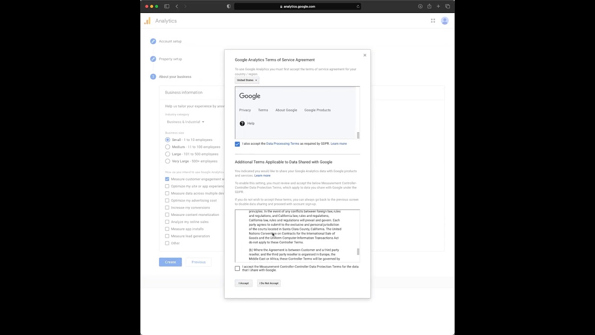Select Very Large 500+ employees radio

pyautogui.click(x=168, y=161)
